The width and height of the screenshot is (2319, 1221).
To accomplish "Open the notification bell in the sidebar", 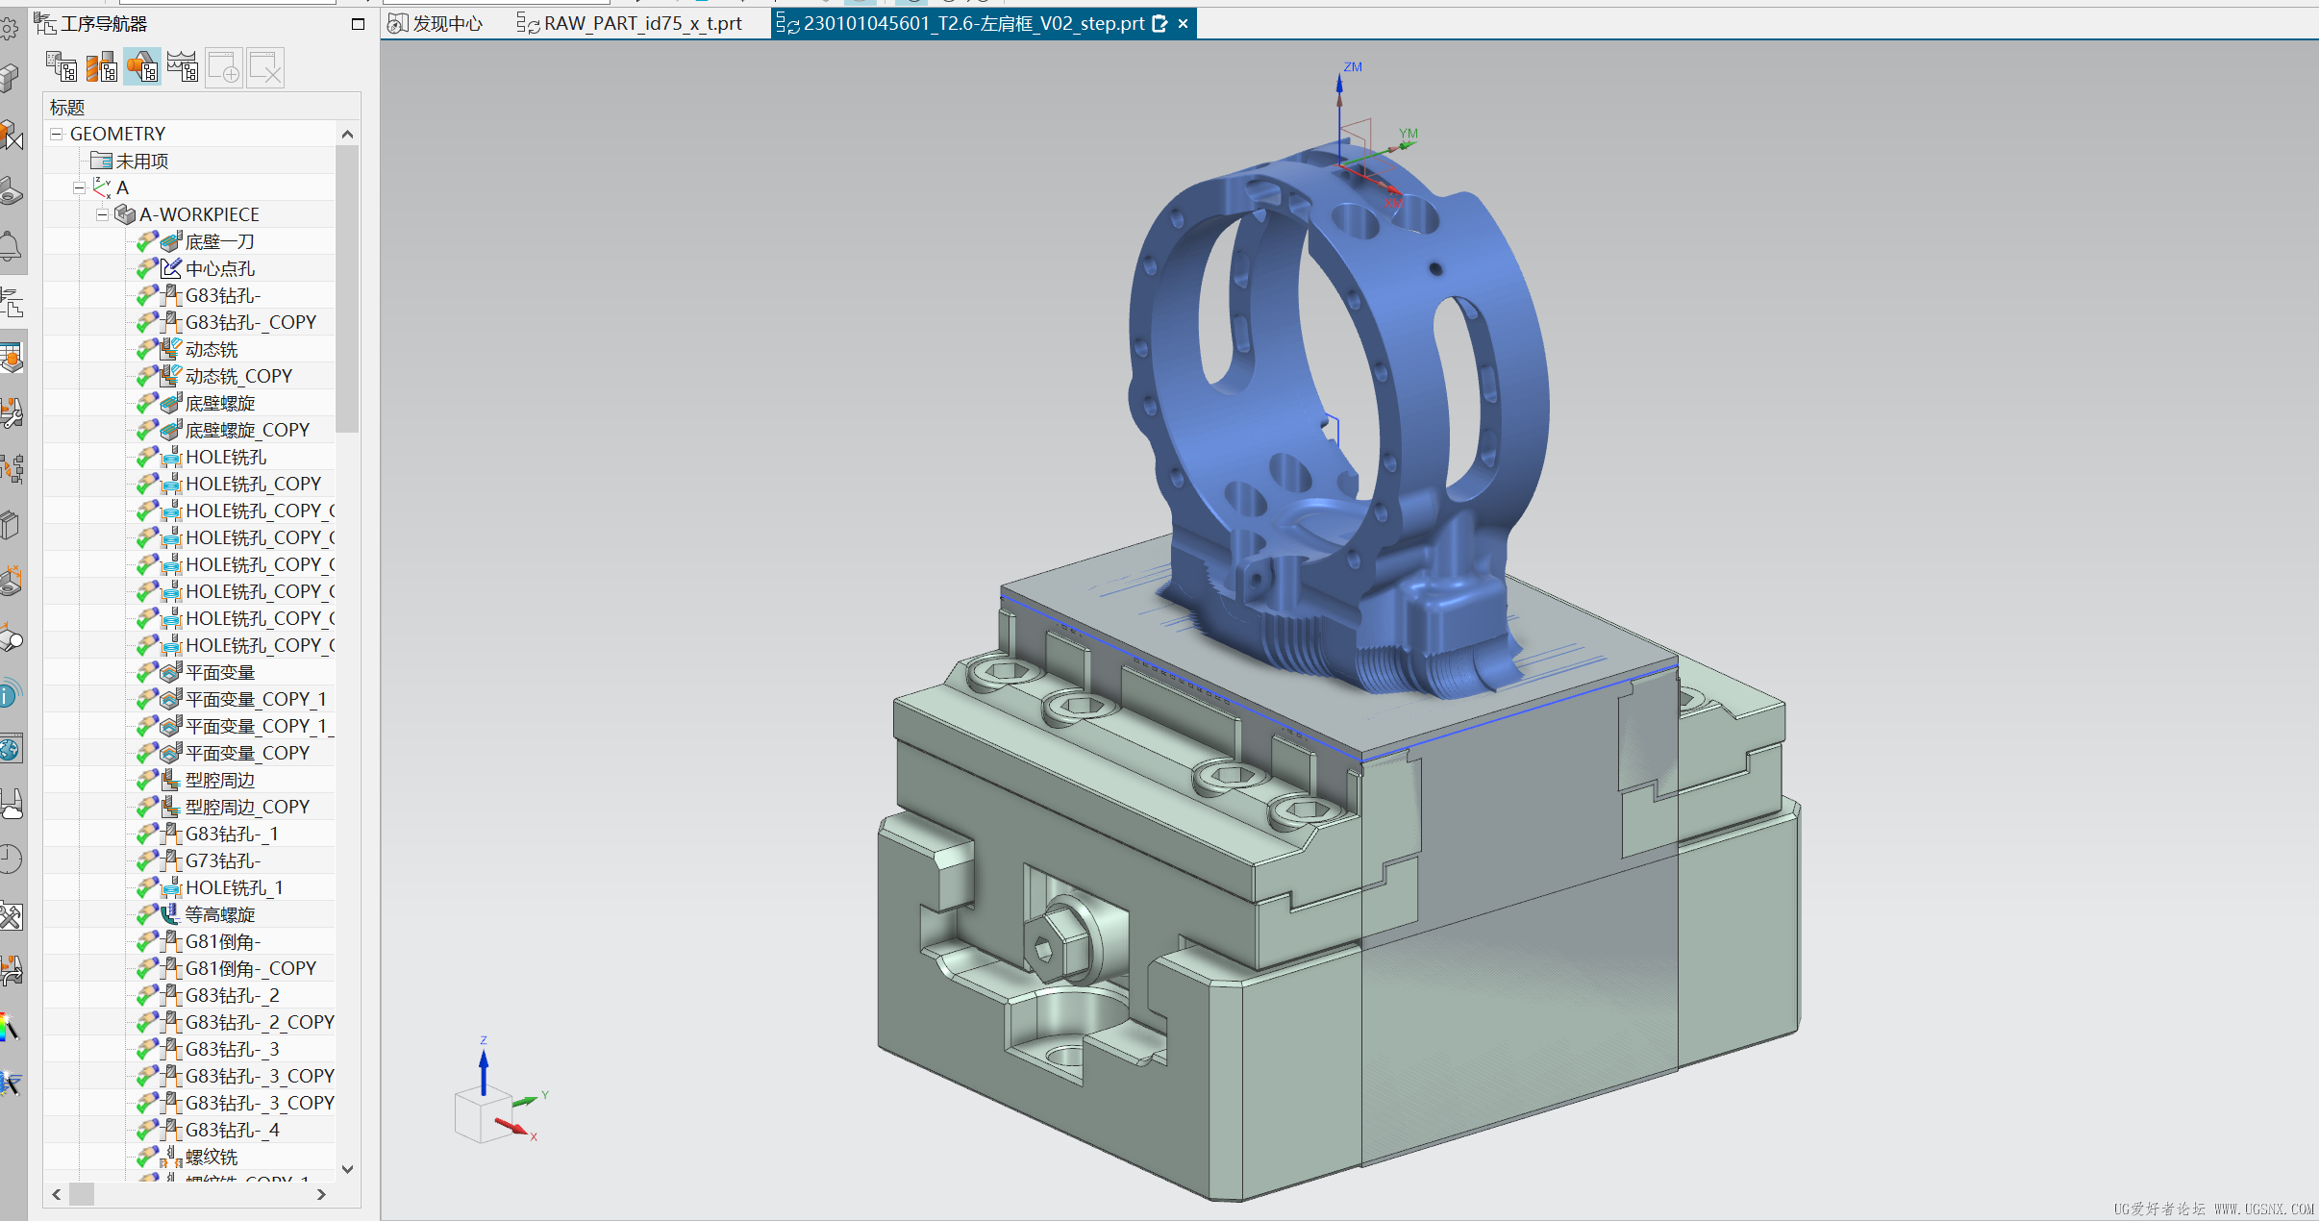I will [11, 246].
